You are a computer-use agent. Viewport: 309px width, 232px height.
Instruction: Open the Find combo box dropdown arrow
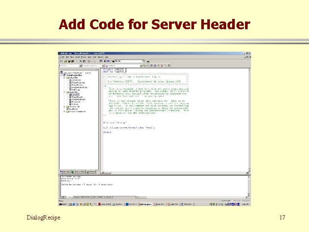[x=143, y=61]
